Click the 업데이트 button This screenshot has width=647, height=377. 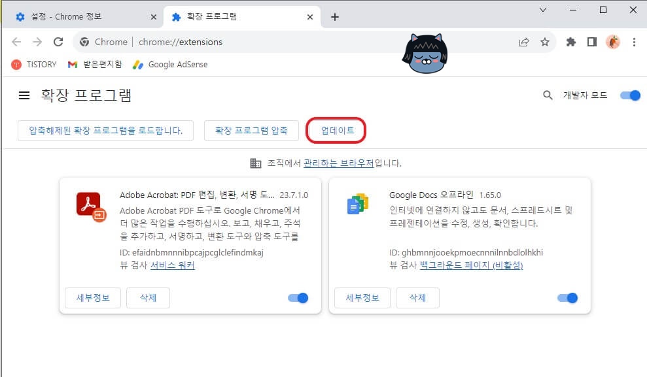[336, 130]
